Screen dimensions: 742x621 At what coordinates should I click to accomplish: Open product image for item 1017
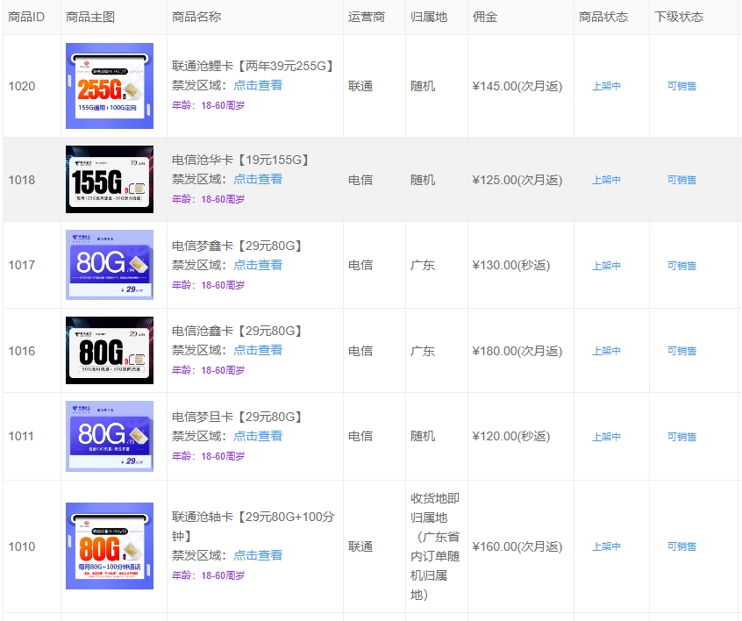[110, 265]
